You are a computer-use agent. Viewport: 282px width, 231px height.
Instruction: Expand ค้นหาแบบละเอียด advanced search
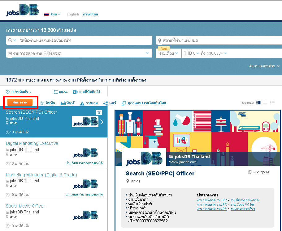point(264,66)
